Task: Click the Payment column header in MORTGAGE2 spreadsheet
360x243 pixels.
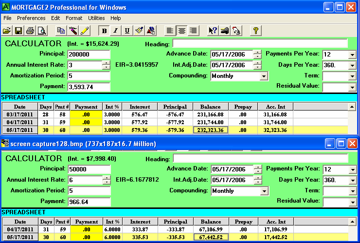Action: click(86, 107)
